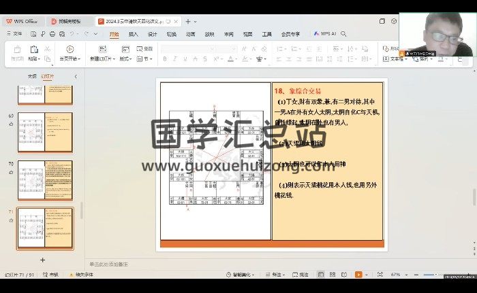Click the 新建幻灯片 new slide icon

pos(102,49)
